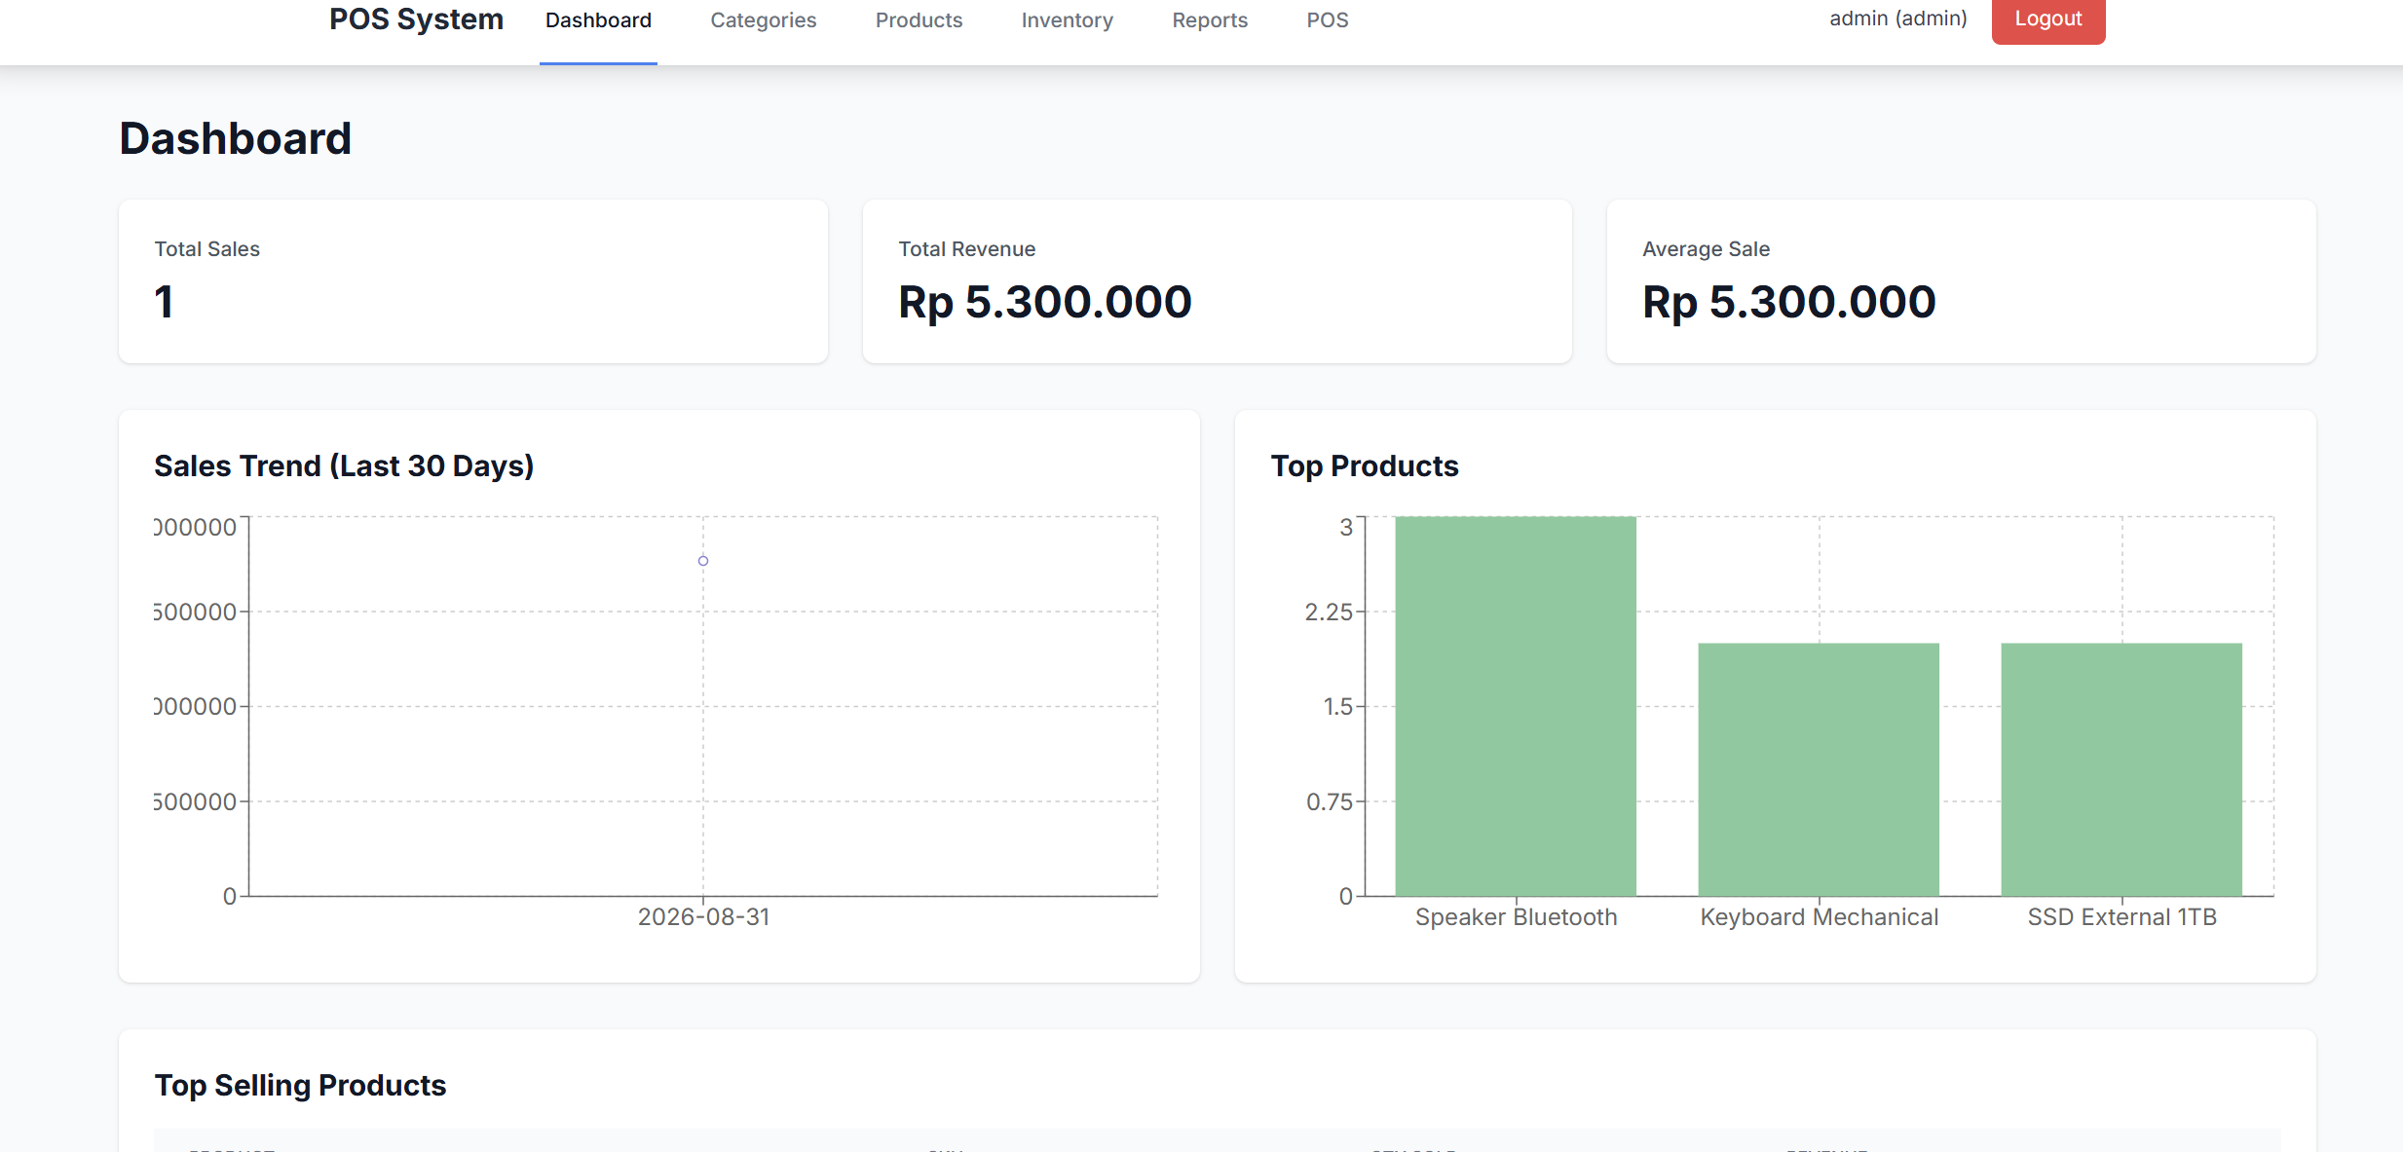Click the Keyboard Mechanical axis label
The image size is (2403, 1152).
pos(1819,917)
